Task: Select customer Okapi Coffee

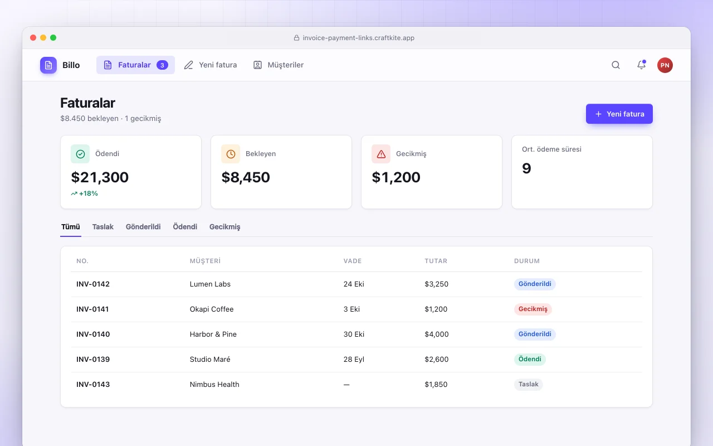Action: (x=212, y=309)
